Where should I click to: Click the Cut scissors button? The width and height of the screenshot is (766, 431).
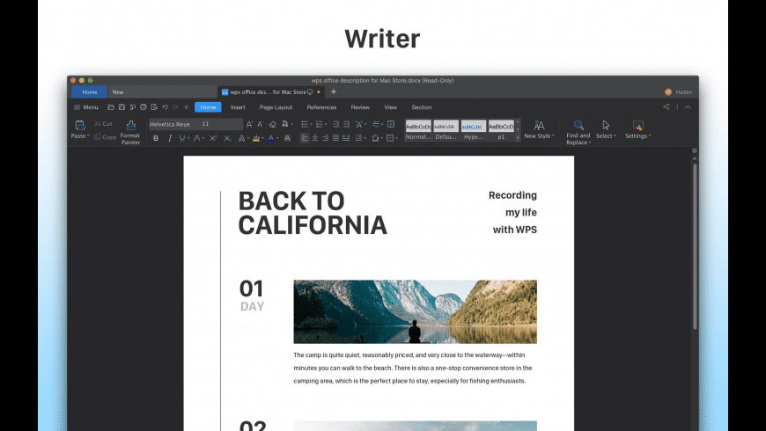click(x=103, y=124)
